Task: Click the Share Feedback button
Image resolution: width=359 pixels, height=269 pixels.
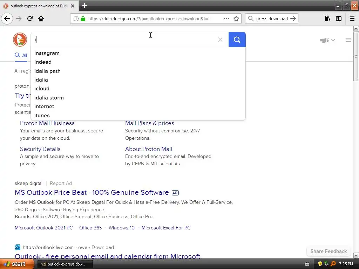Action: pos(328,251)
